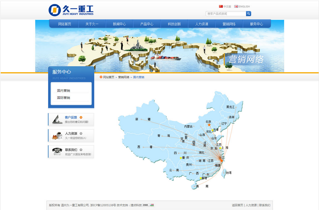The height and width of the screenshot is (210, 319).
Task: Click the Chinese flag icon
Action: coord(221,6)
